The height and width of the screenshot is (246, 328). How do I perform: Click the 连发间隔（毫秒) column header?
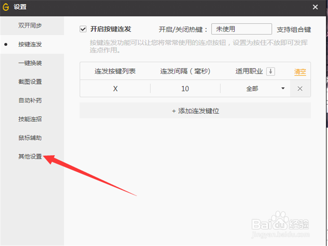[185, 71]
